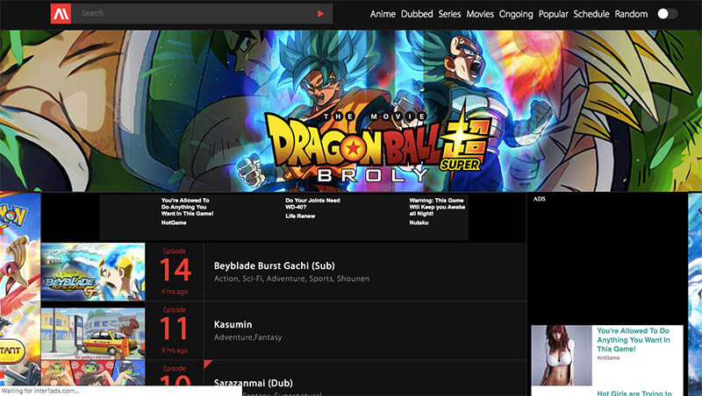Open the Sarazanmai (Dub) title

tap(254, 383)
